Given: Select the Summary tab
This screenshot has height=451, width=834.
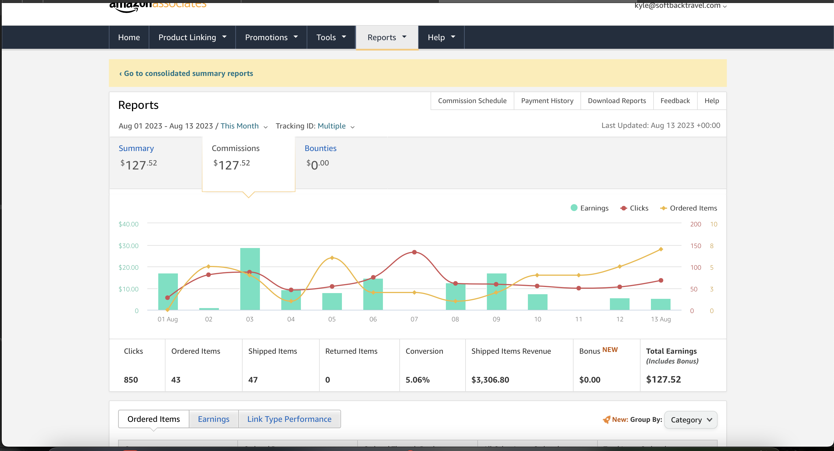Looking at the screenshot, I should click(156, 163).
